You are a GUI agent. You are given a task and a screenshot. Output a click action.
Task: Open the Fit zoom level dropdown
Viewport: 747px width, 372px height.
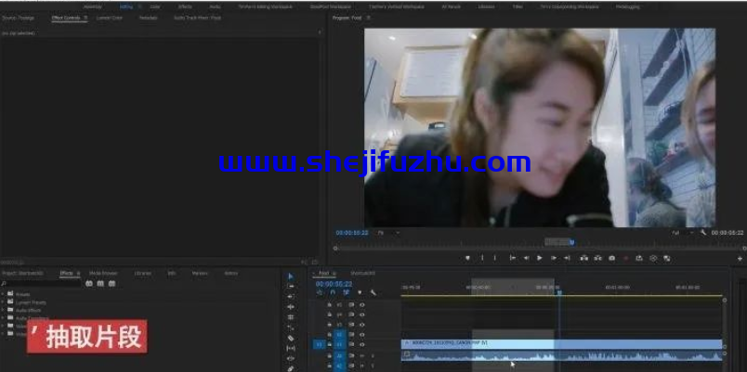tap(388, 233)
